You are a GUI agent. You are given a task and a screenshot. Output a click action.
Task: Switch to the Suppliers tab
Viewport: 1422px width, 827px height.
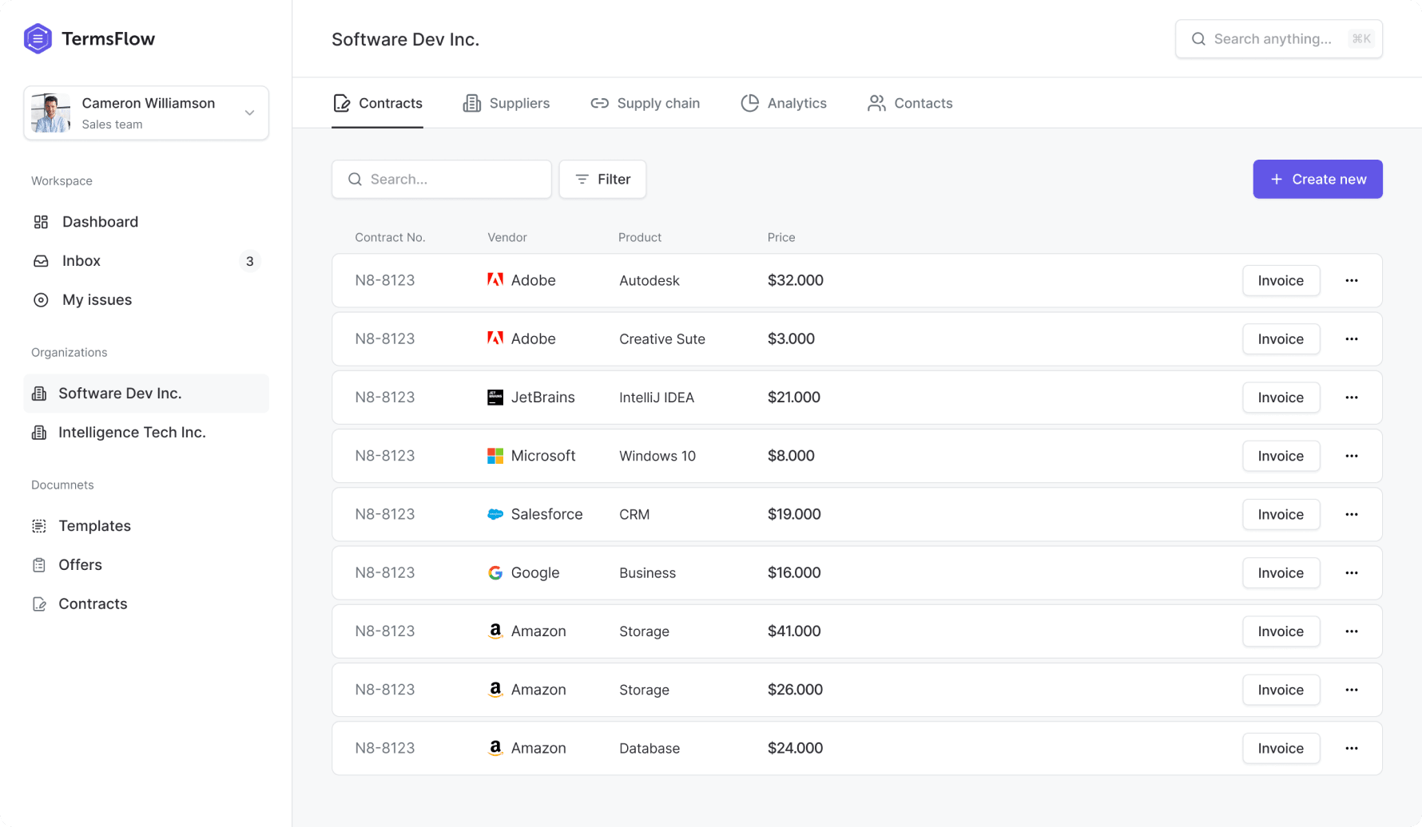(x=506, y=103)
